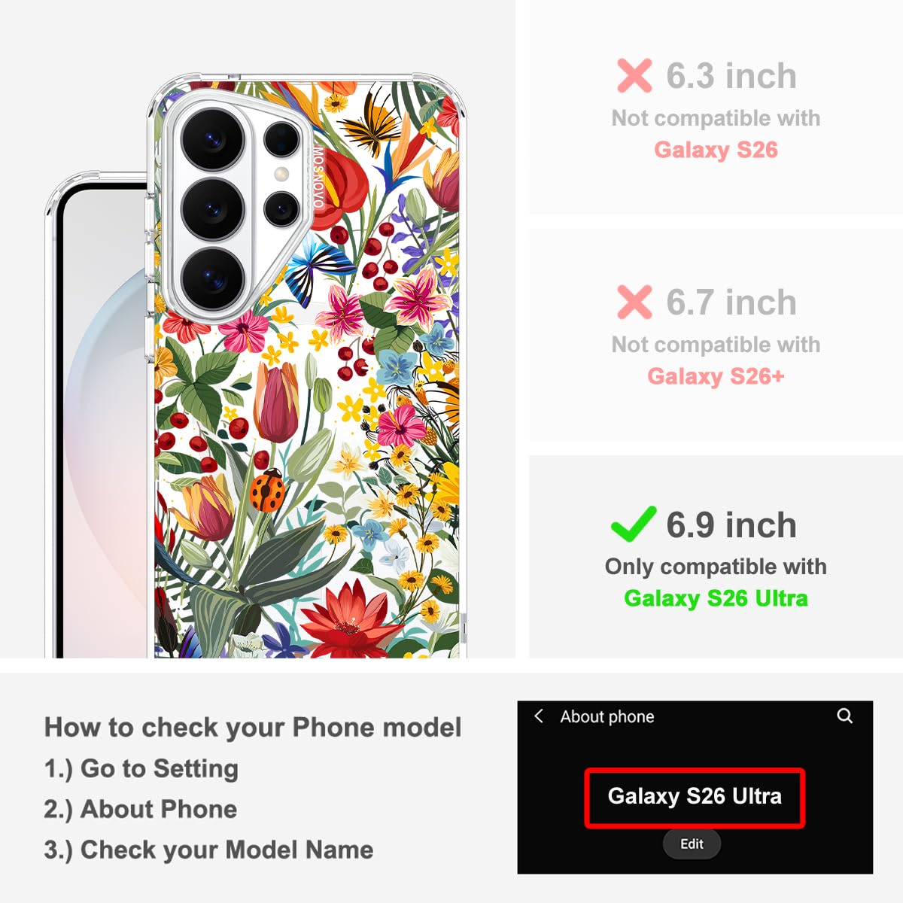
Task: Click the pink Galaxy S26 text
Action: (x=716, y=150)
